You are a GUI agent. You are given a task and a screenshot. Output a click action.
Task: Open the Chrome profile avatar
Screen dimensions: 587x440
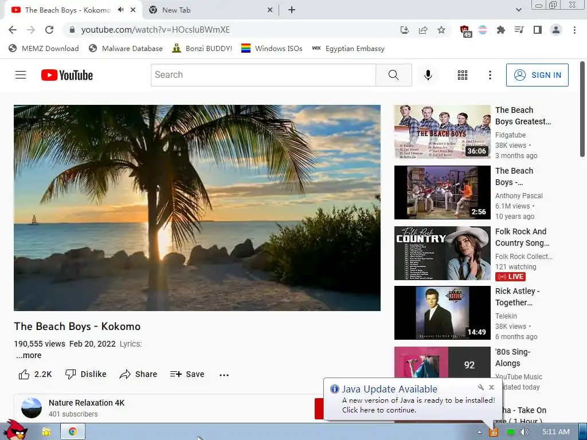point(556,30)
